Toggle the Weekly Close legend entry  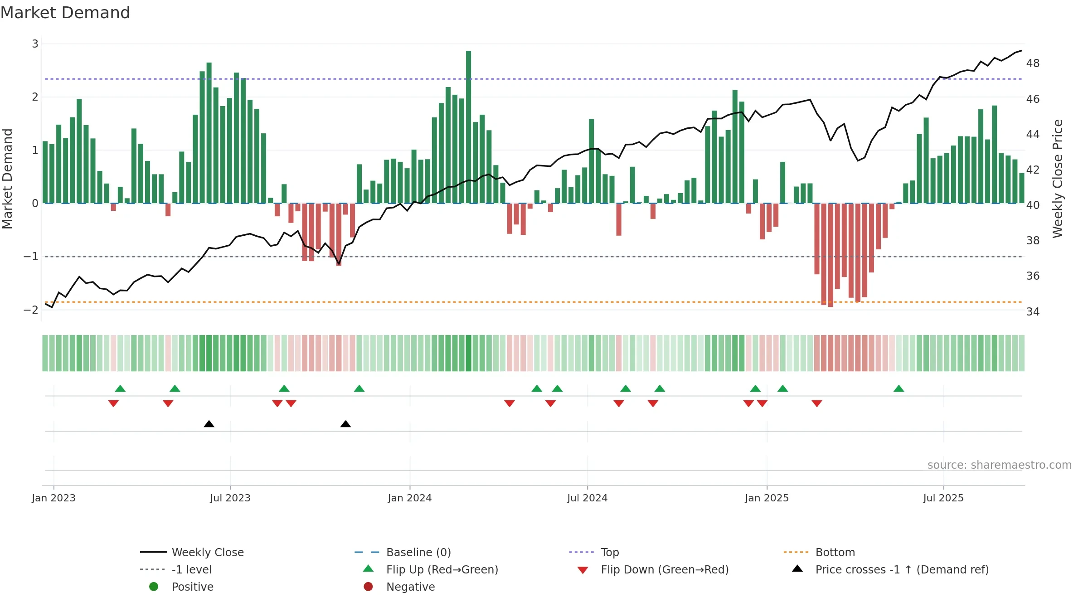coord(192,552)
